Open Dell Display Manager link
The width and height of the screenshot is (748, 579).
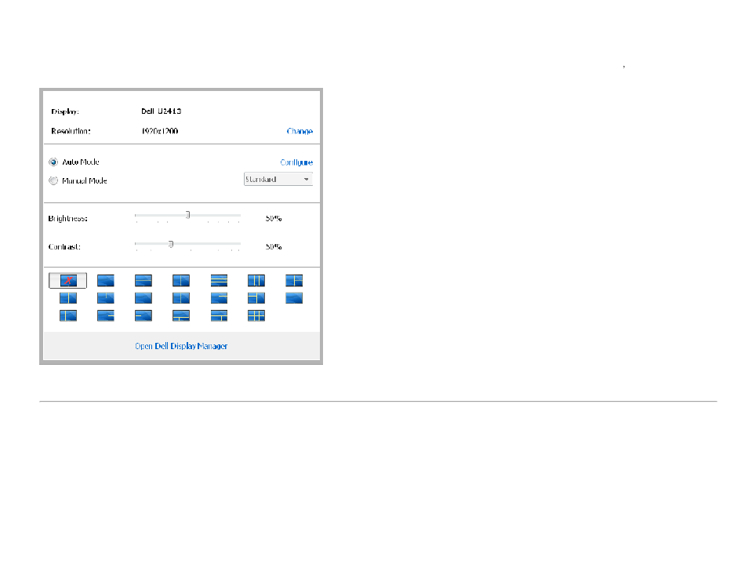coord(181,346)
